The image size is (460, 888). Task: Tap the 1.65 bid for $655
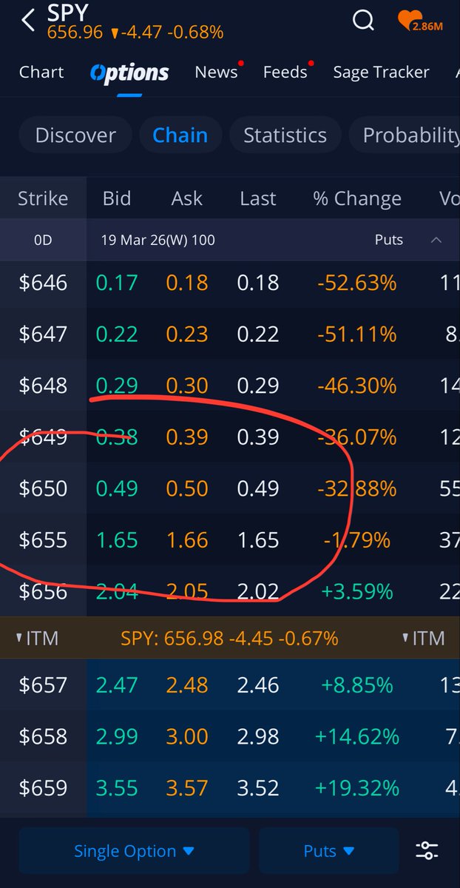pos(116,540)
